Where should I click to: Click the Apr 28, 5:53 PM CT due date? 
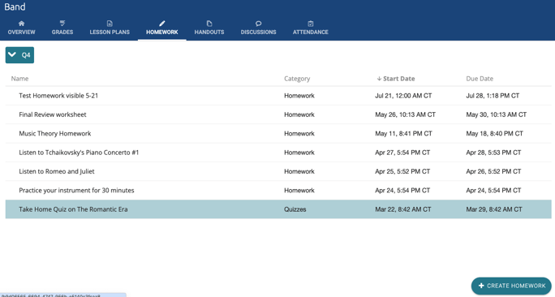click(x=493, y=153)
